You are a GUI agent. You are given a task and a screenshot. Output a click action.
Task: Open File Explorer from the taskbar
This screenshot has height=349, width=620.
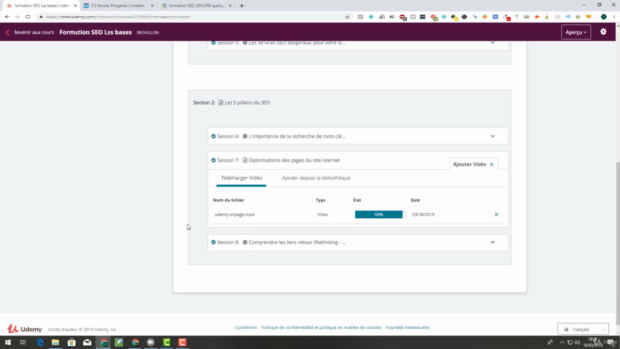(55, 342)
